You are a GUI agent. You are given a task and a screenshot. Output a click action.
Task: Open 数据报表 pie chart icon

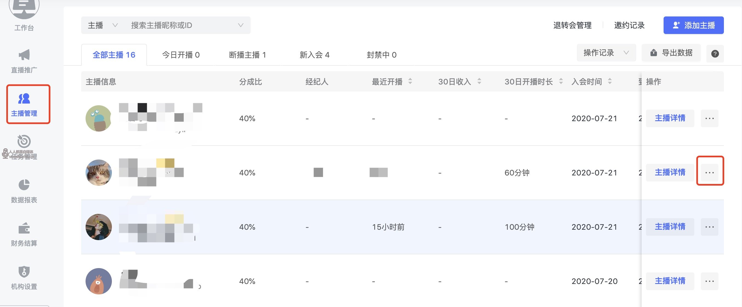pos(24,185)
